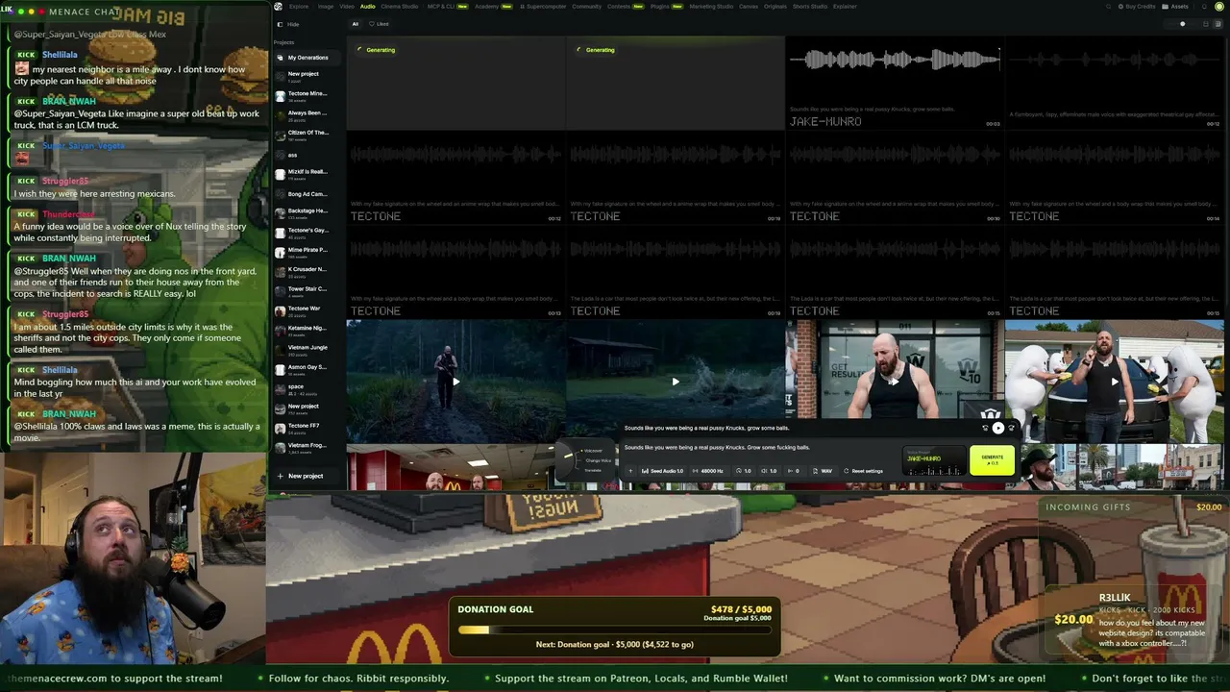Viewport: 1230px width, 692px height.
Task: Adjust the speed value 1.0 setting
Action: [x=746, y=471]
